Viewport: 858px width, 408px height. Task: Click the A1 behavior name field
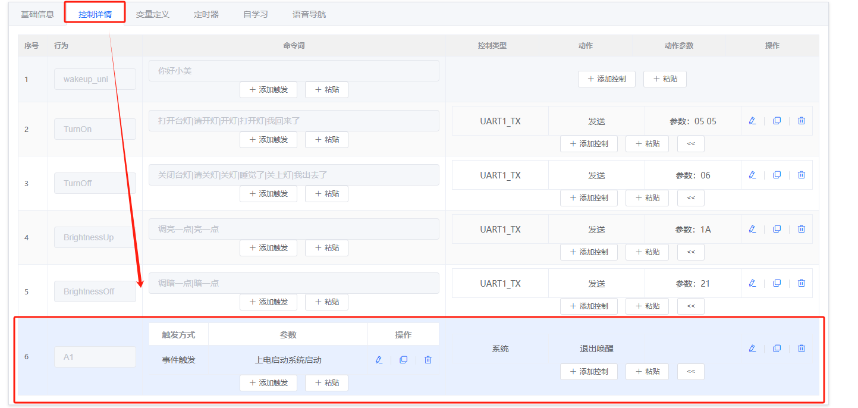tap(95, 357)
